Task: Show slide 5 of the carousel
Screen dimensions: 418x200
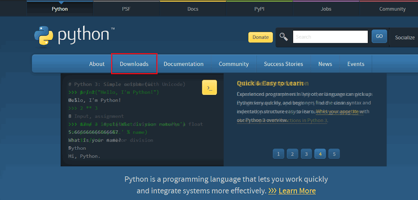Action: click(x=334, y=154)
